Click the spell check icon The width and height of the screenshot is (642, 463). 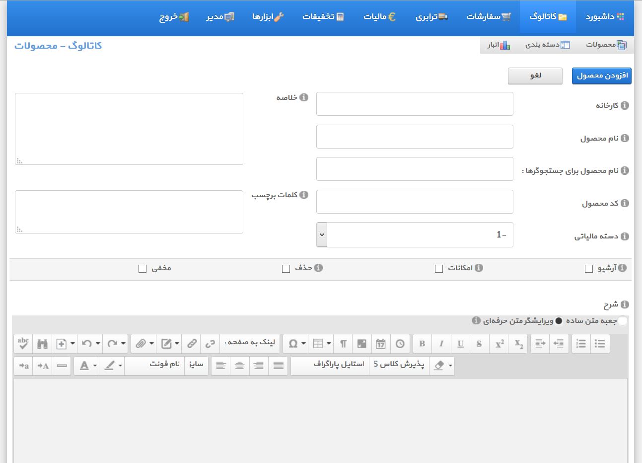click(x=23, y=344)
